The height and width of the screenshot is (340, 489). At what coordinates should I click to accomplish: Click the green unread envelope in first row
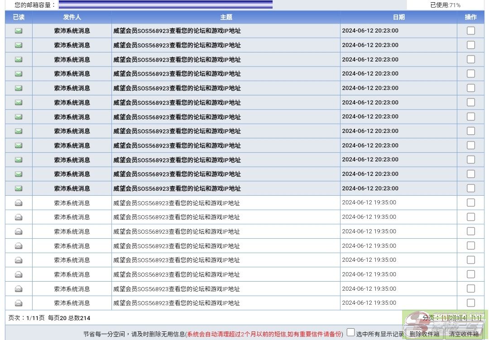click(x=19, y=31)
